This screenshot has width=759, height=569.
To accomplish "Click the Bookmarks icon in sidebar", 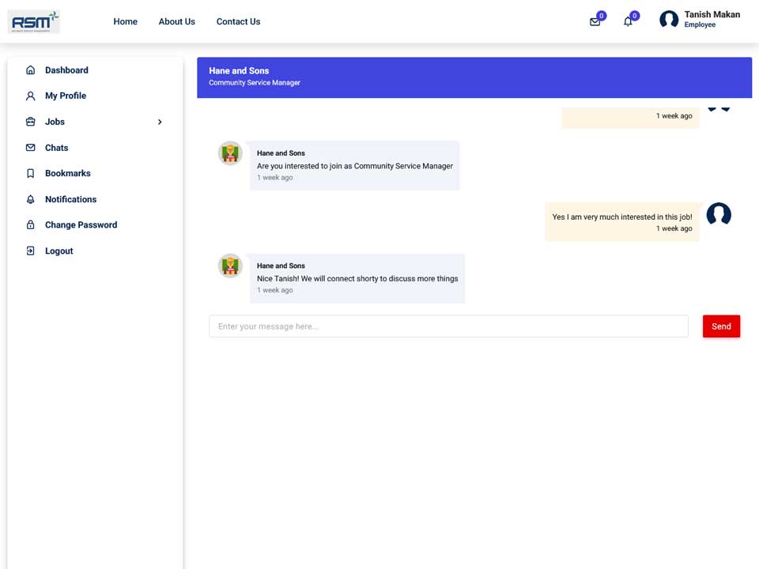I will click(x=31, y=173).
